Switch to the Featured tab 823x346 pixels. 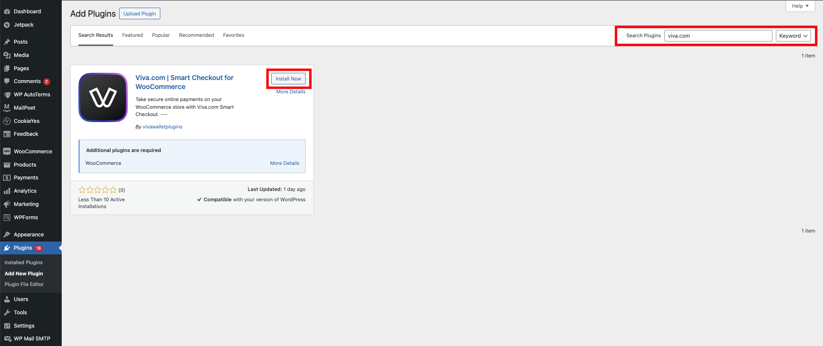(x=132, y=35)
